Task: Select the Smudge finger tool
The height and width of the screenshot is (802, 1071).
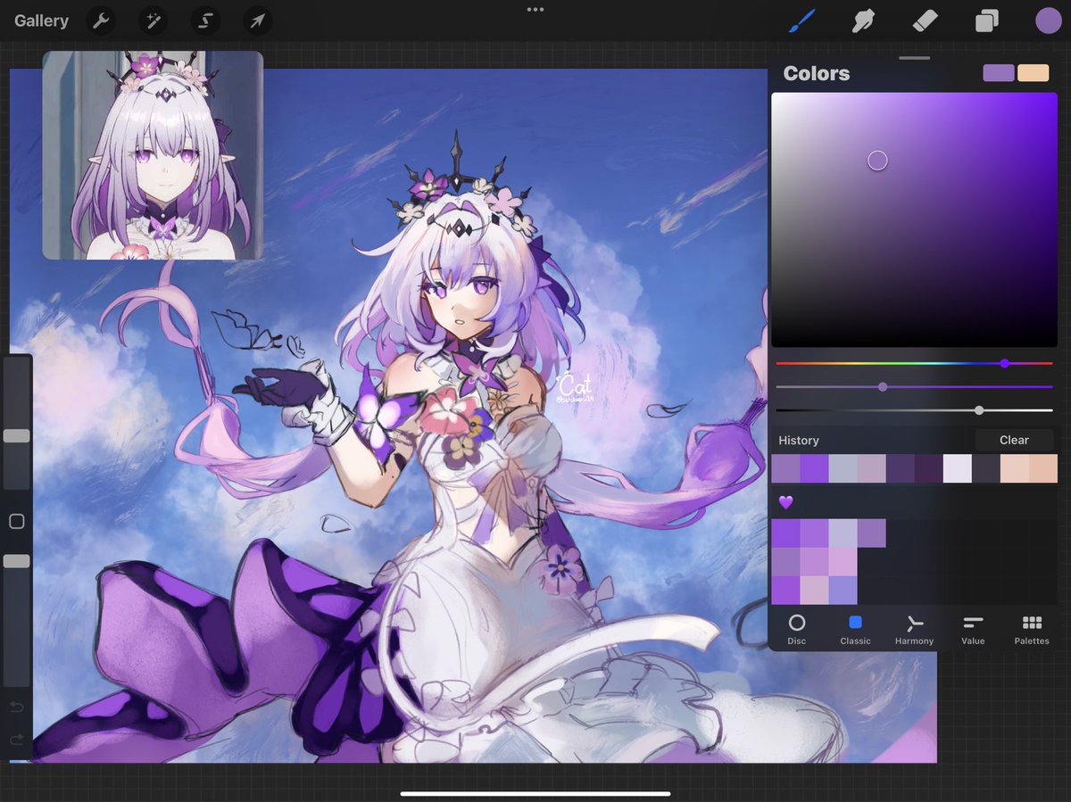Action: click(863, 21)
